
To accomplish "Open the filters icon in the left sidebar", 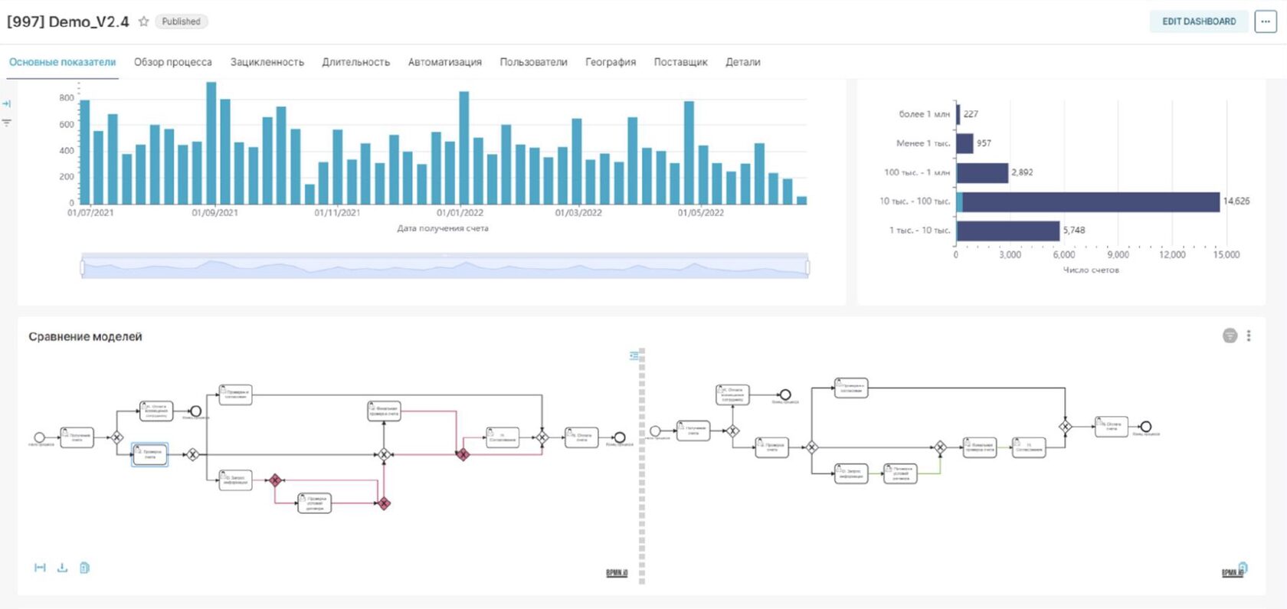I will point(7,123).
